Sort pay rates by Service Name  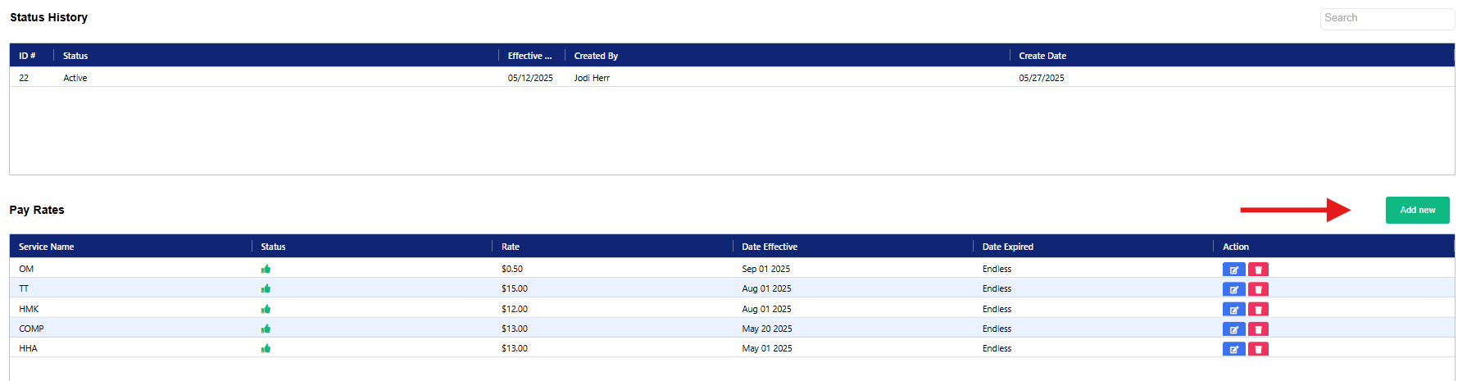47,247
